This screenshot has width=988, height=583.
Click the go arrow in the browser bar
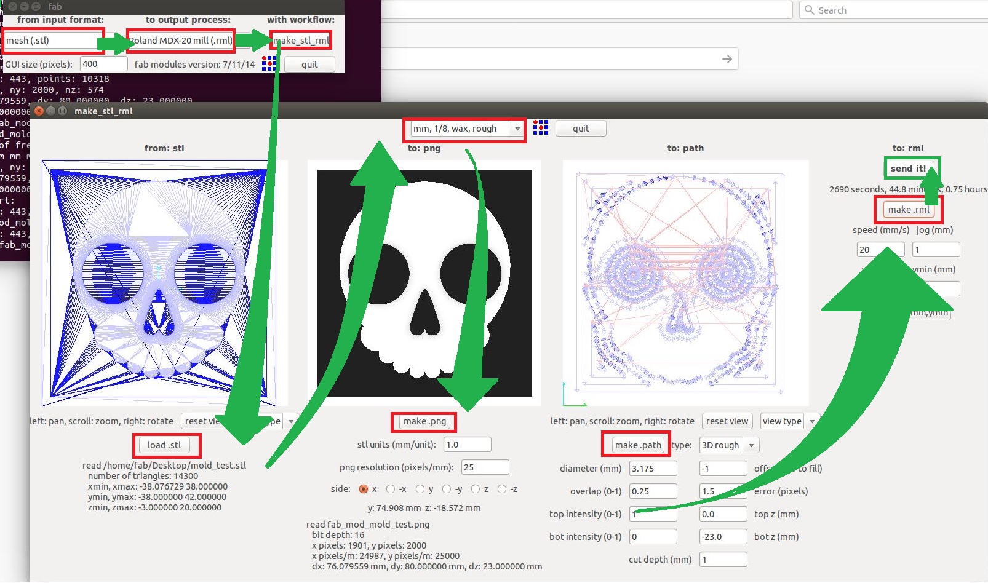[x=727, y=59]
